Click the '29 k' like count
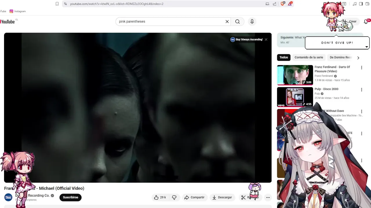371x208 pixels. [163, 197]
